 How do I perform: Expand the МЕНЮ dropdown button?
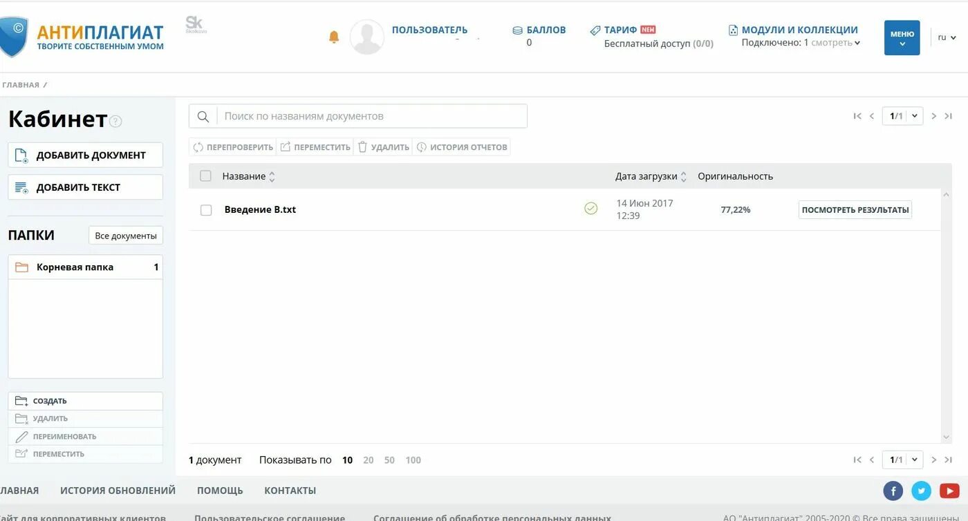pyautogui.click(x=902, y=38)
